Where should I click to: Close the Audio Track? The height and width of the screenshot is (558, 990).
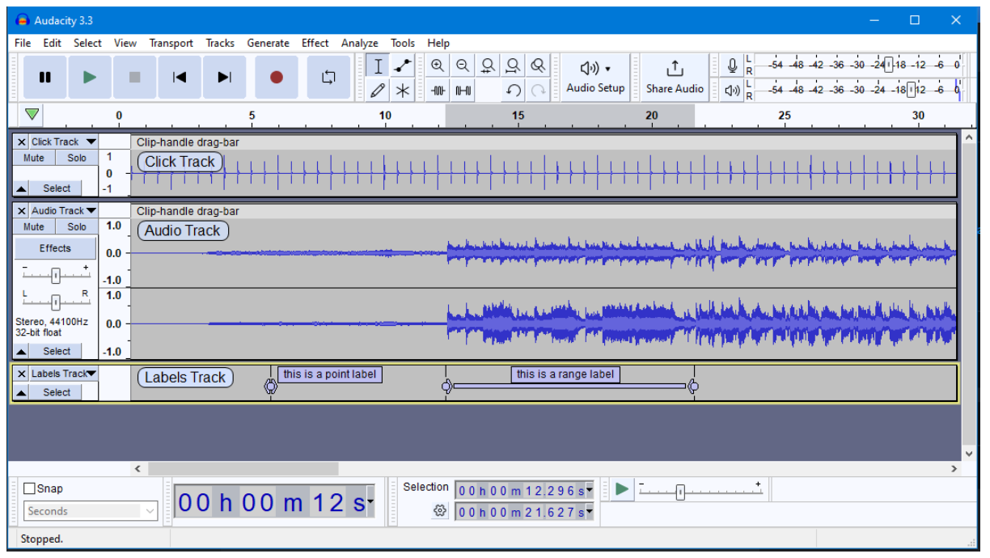pyautogui.click(x=22, y=211)
